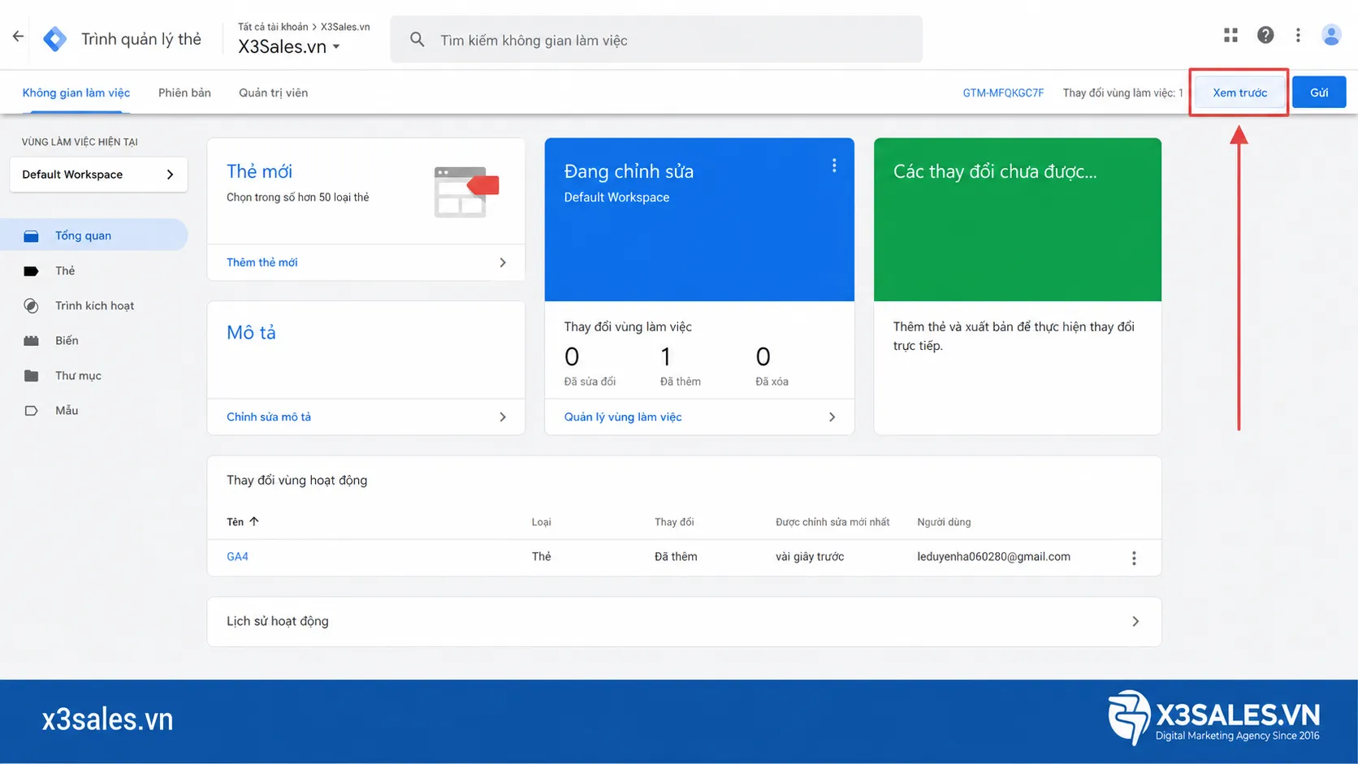1358x764 pixels.
Task: Switch to the Quản trị viên tab
Action: [273, 93]
